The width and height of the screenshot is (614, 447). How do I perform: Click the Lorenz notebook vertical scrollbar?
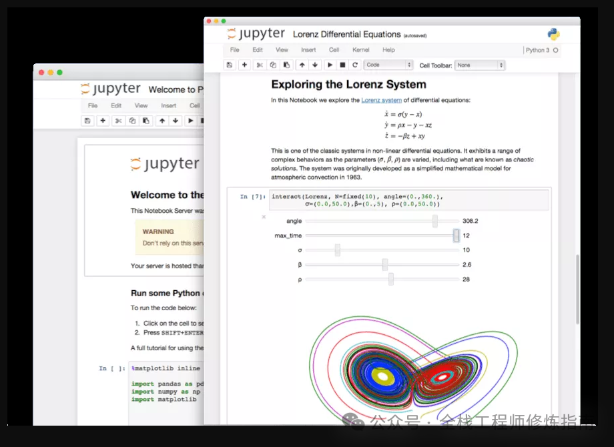[577, 290]
